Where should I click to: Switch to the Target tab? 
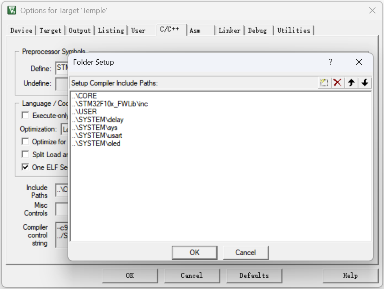[x=50, y=30]
